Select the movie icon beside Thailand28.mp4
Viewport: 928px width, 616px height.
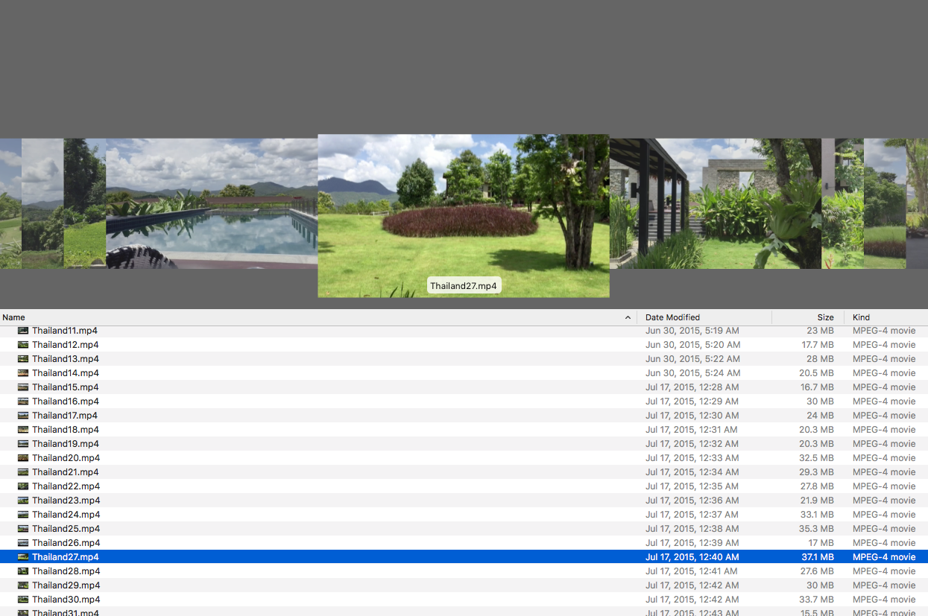point(23,571)
